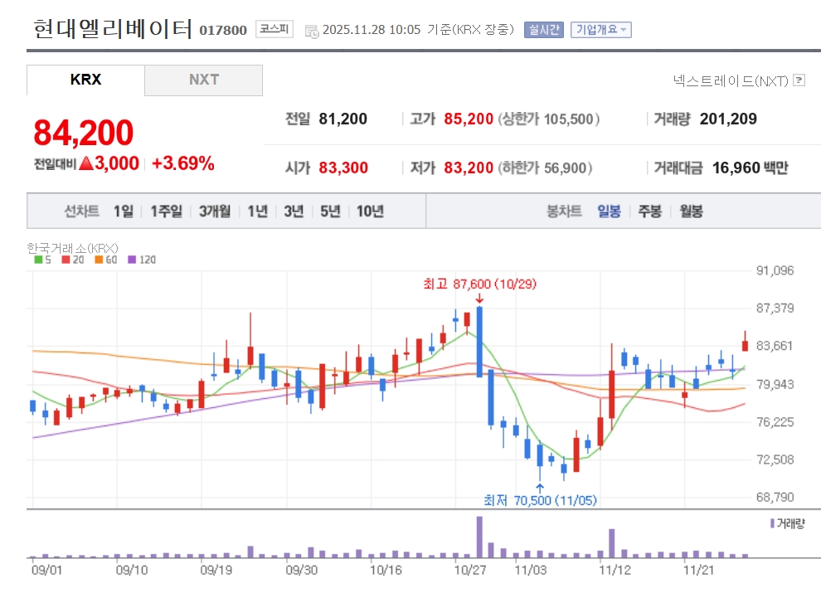This screenshot has height=593, width=821.
Task: Select the 3년 line chart period
Action: 294,211
